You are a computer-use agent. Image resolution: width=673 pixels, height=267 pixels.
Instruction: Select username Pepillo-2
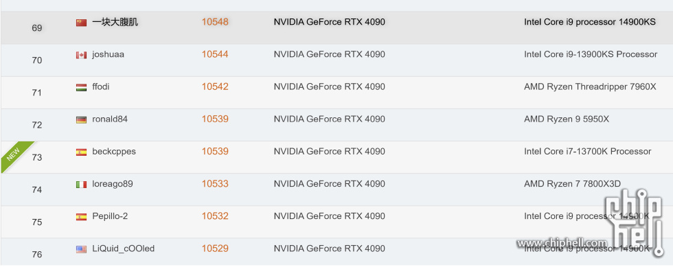pyautogui.click(x=110, y=216)
